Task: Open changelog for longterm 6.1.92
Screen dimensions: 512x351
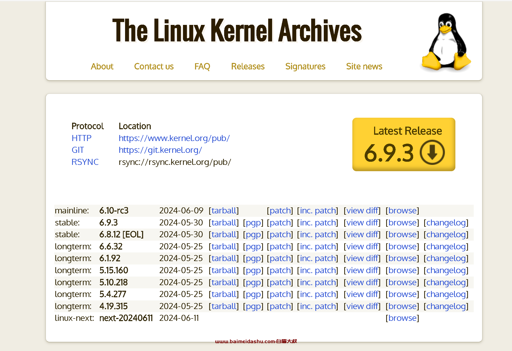Action: pyautogui.click(x=446, y=258)
